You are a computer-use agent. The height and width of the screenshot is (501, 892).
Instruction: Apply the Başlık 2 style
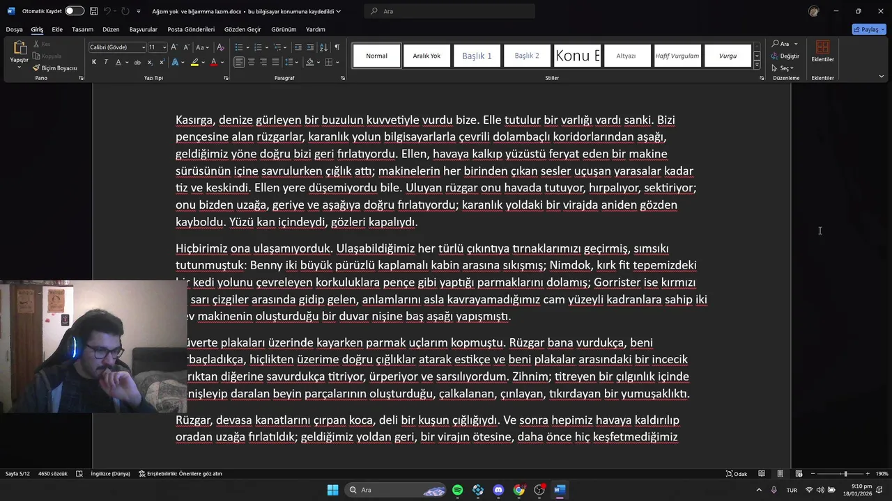[x=527, y=56]
